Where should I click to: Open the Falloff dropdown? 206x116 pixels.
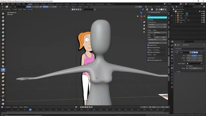pos(80,7)
